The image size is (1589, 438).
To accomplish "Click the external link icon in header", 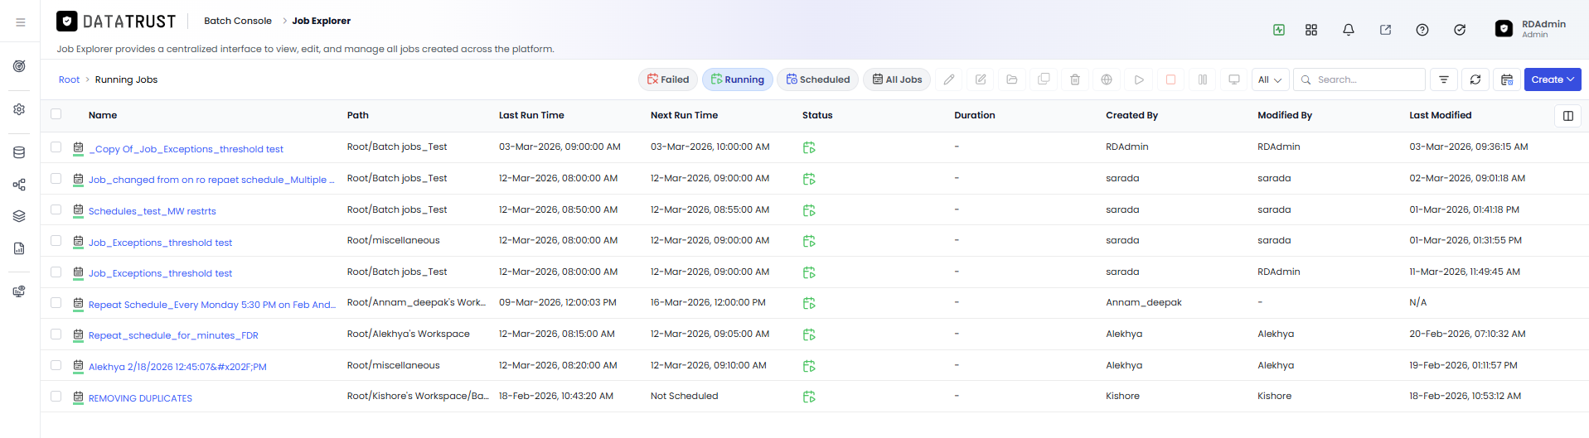I will [1385, 30].
